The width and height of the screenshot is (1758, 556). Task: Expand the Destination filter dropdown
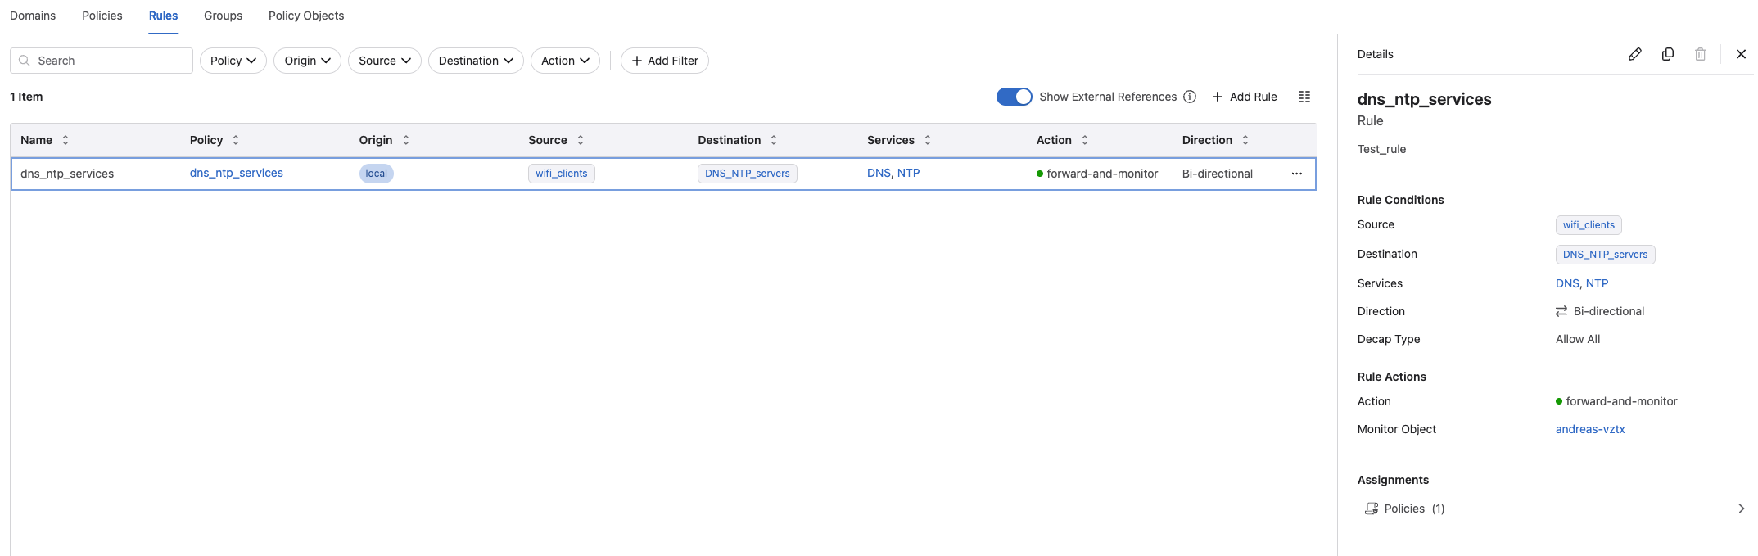click(x=475, y=61)
